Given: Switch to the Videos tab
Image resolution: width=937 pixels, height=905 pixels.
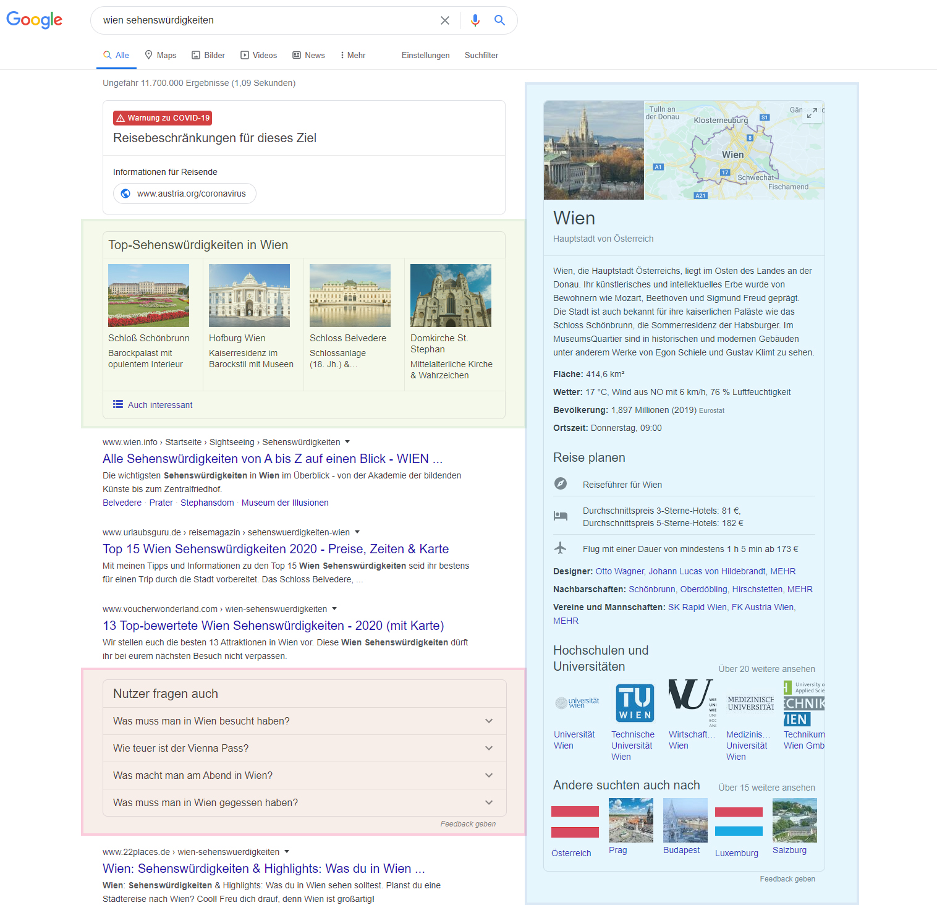Looking at the screenshot, I should pos(259,55).
